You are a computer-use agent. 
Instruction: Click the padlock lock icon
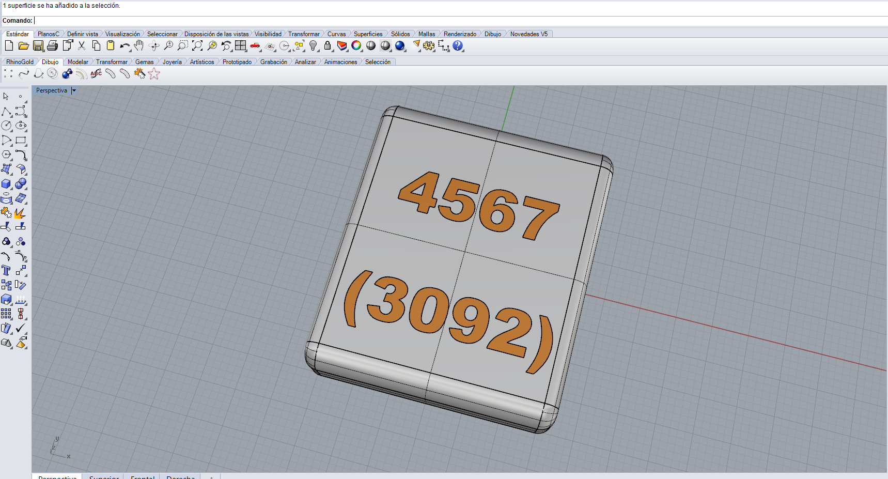[x=328, y=46]
